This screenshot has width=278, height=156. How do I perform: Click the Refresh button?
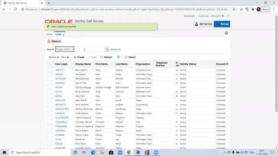pyautogui.click(x=106, y=57)
